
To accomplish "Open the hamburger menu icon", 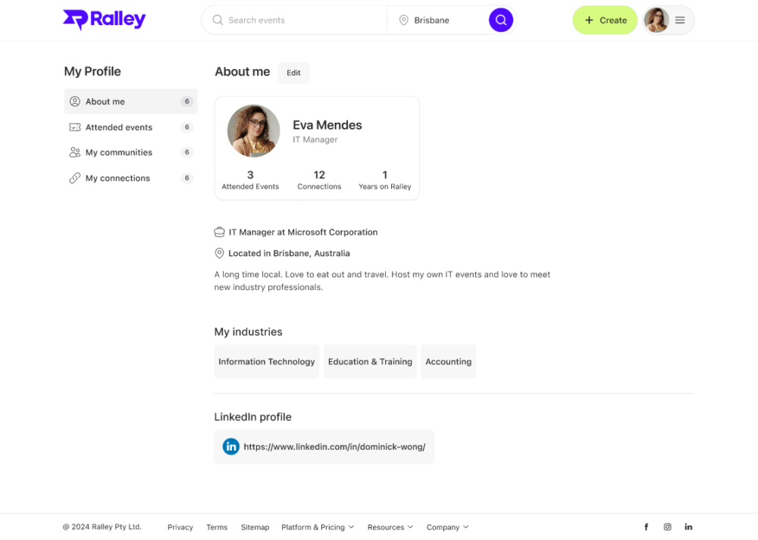I will click(680, 20).
